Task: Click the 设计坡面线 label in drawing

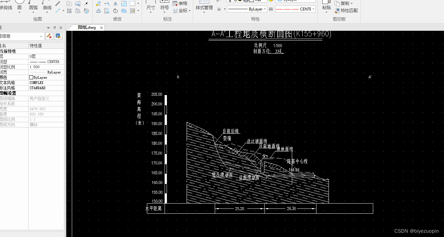Action: (257, 141)
